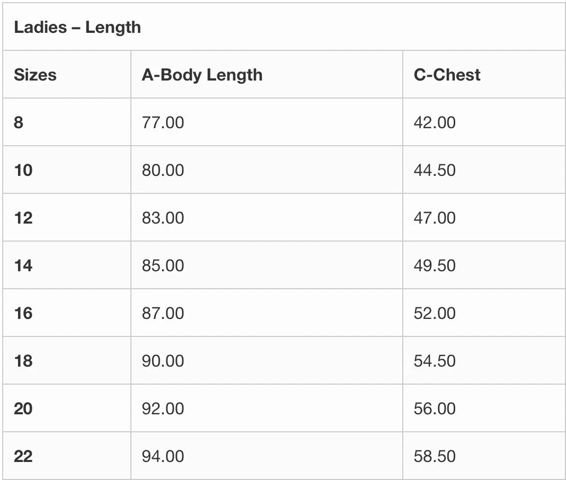Click the size 22 row label
566x480 pixels.
(x=23, y=456)
